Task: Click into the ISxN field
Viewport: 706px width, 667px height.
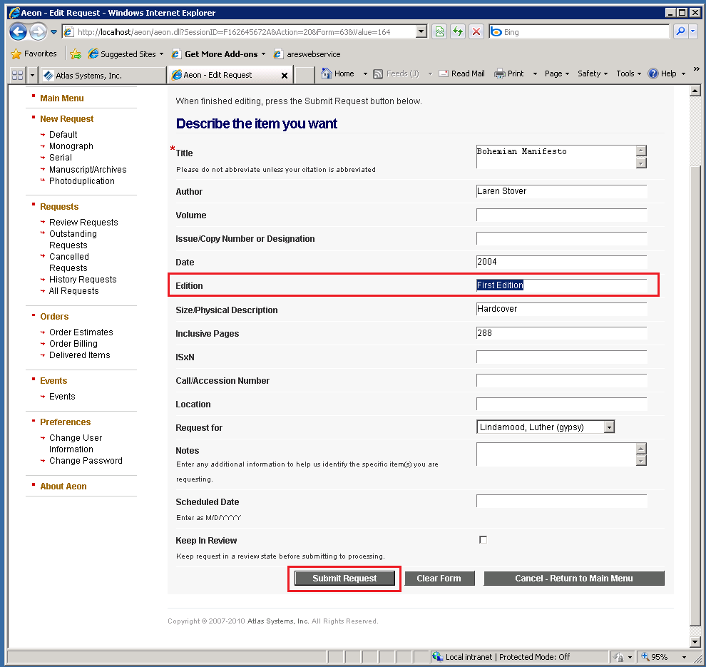Action: 561,357
